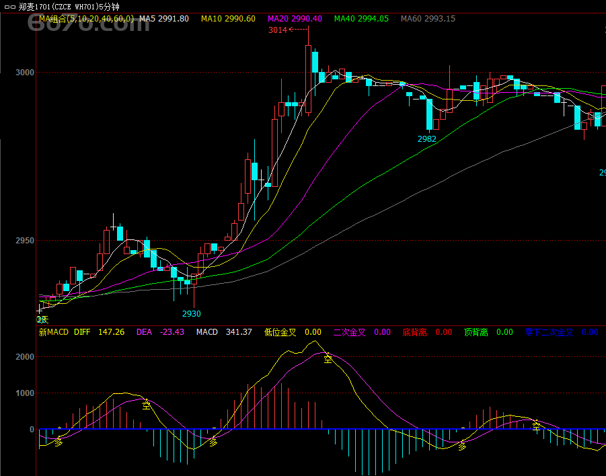Click the DIFF 147.26 value label
This screenshot has width=606, height=476.
[x=99, y=332]
